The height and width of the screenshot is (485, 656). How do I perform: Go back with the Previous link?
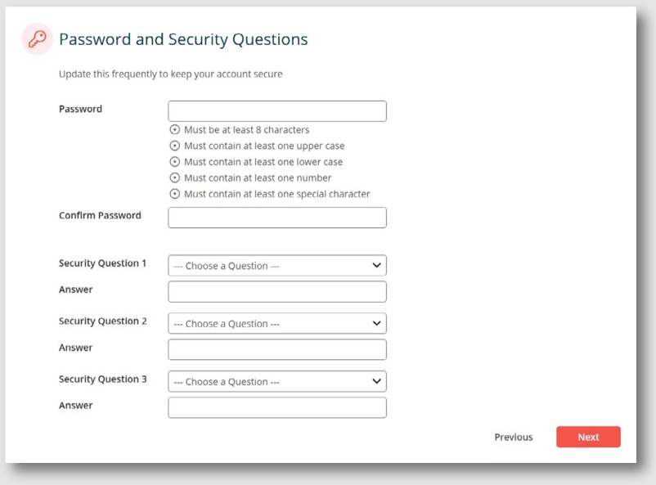pyautogui.click(x=513, y=438)
